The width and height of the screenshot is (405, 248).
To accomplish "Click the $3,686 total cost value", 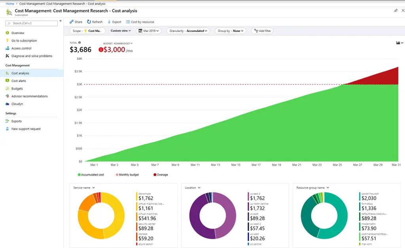I will (80, 49).
